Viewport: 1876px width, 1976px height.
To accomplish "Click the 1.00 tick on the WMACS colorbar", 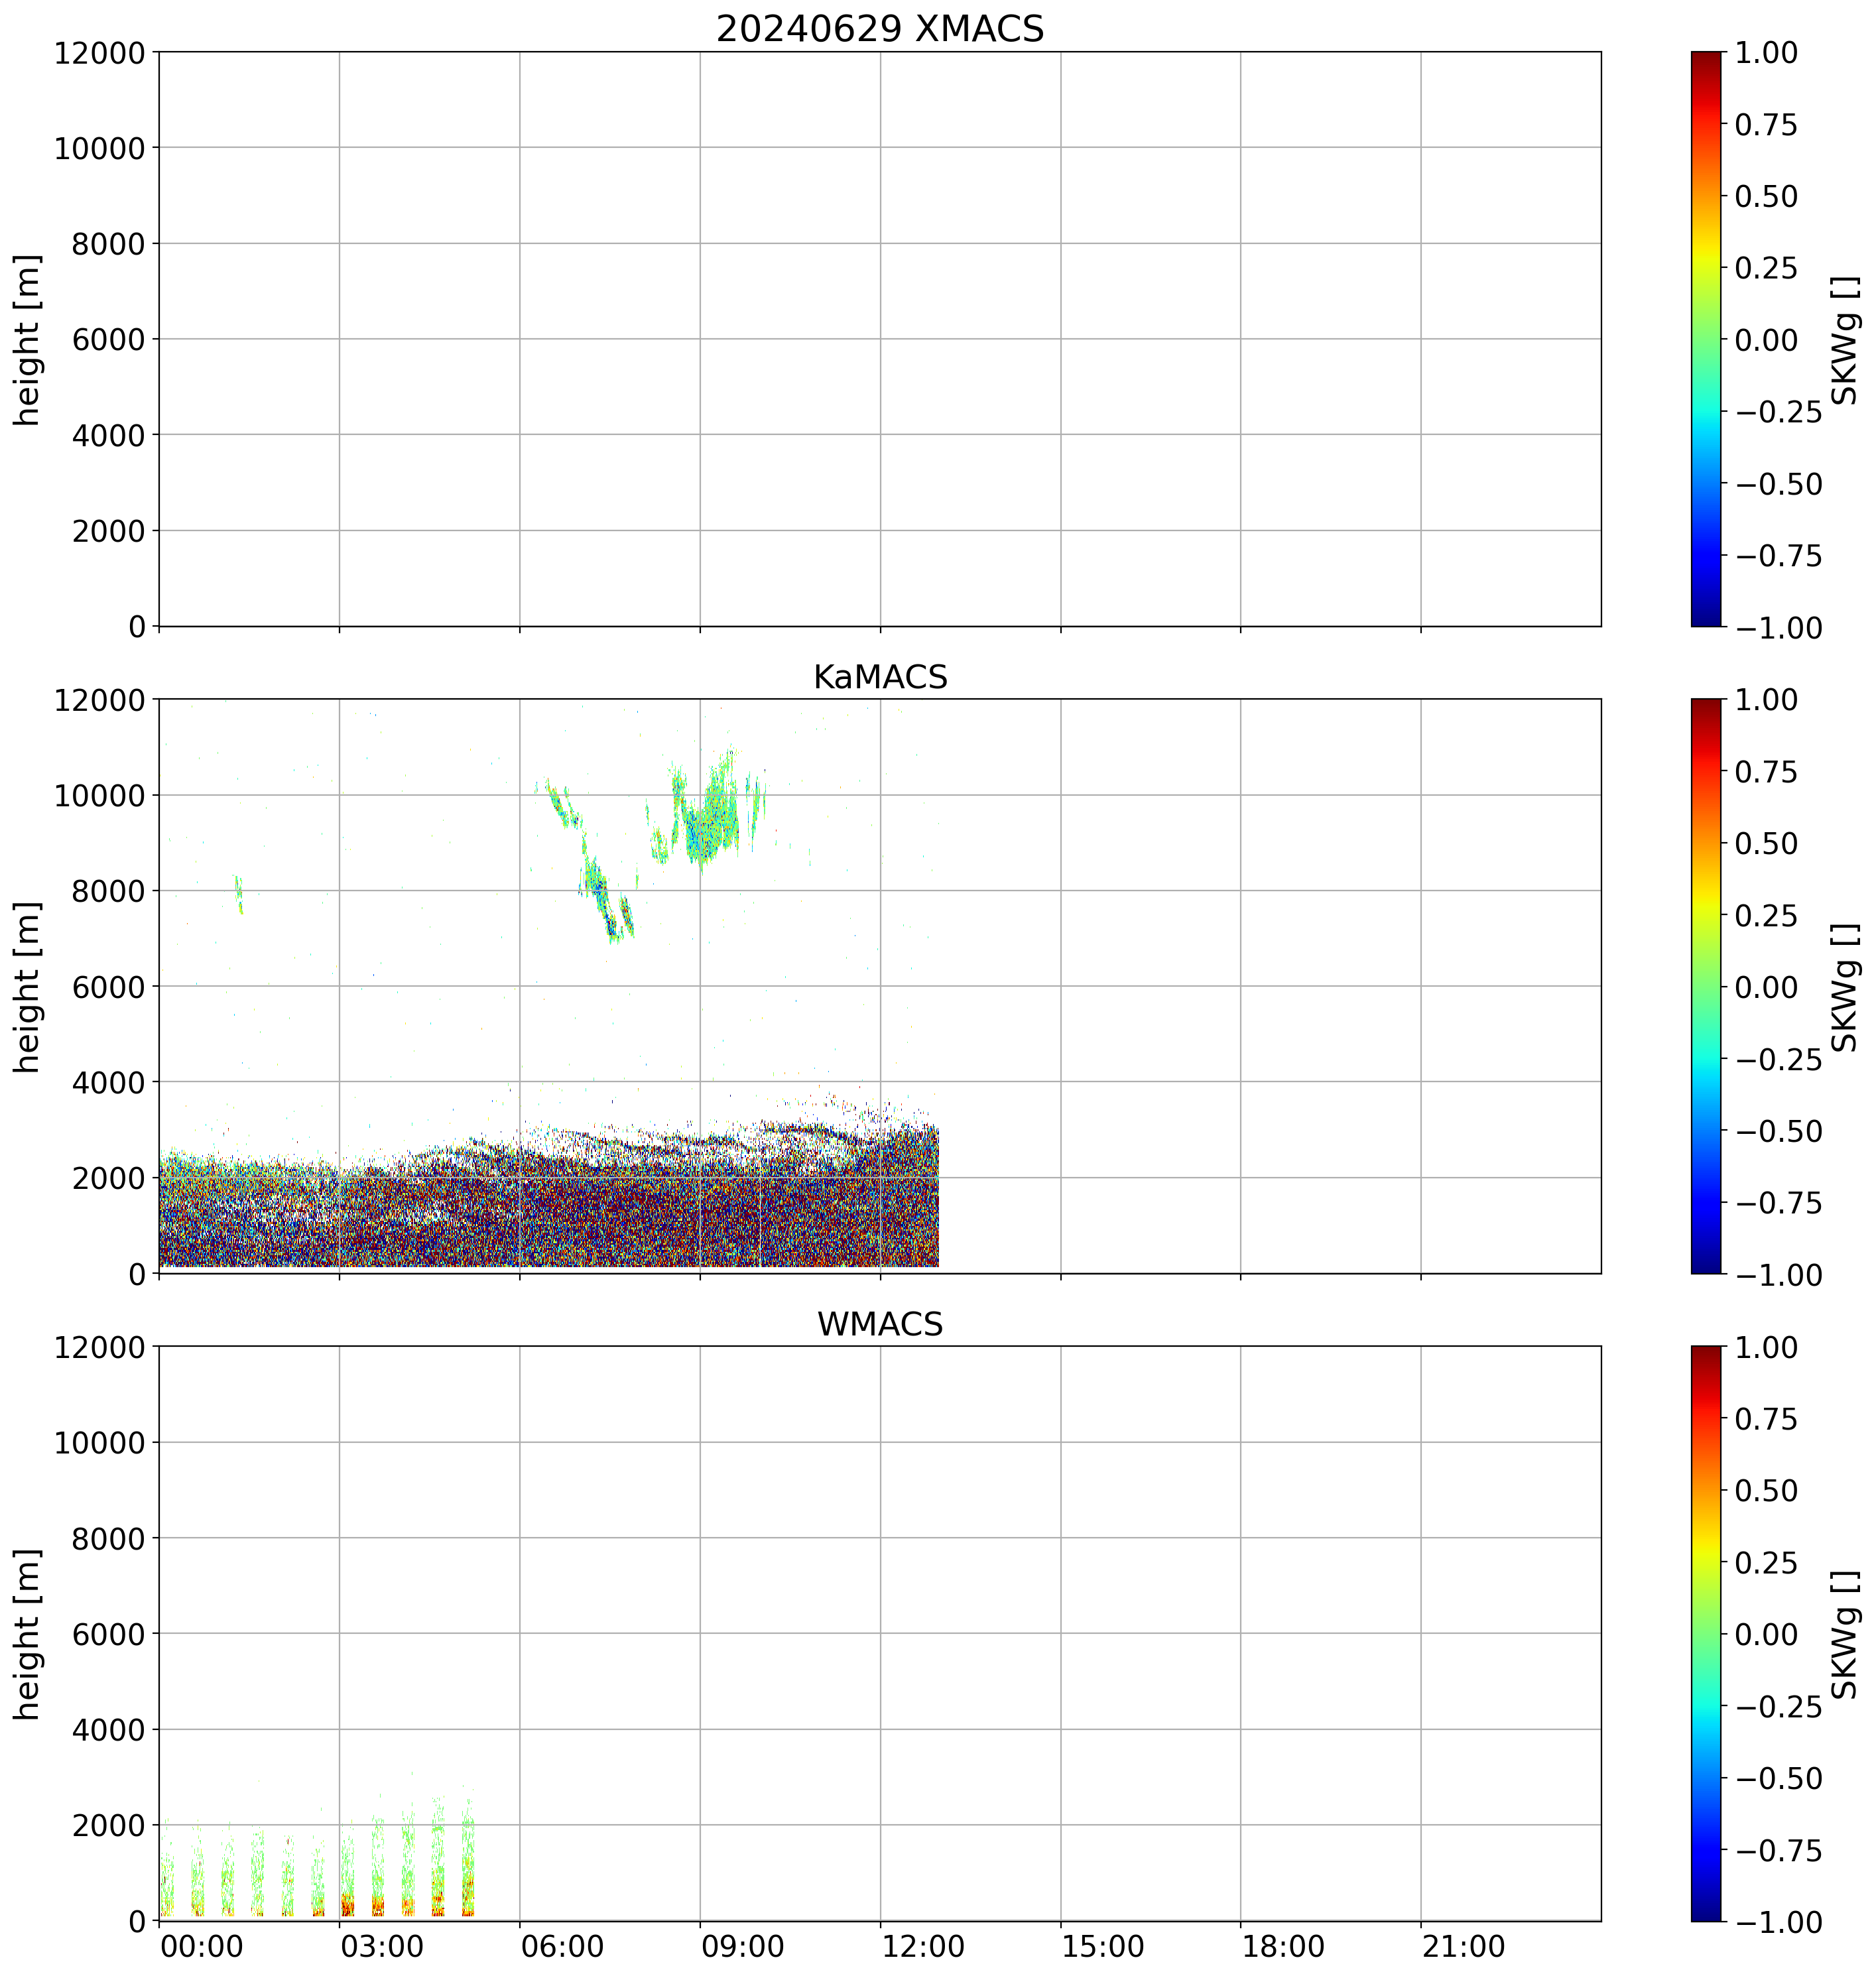I will [1766, 1348].
